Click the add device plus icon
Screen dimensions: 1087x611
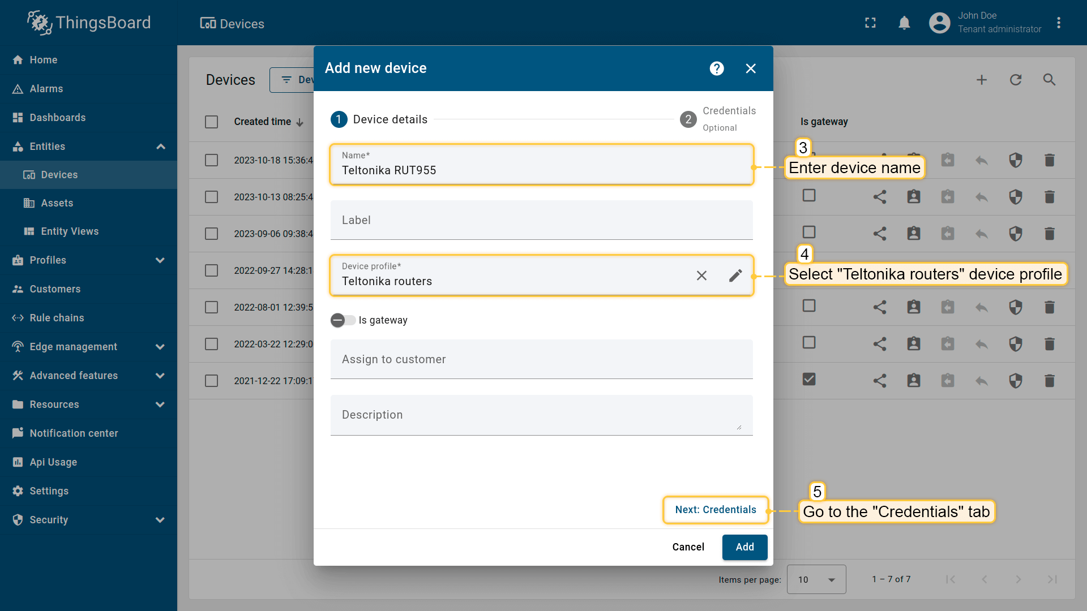[x=982, y=80]
